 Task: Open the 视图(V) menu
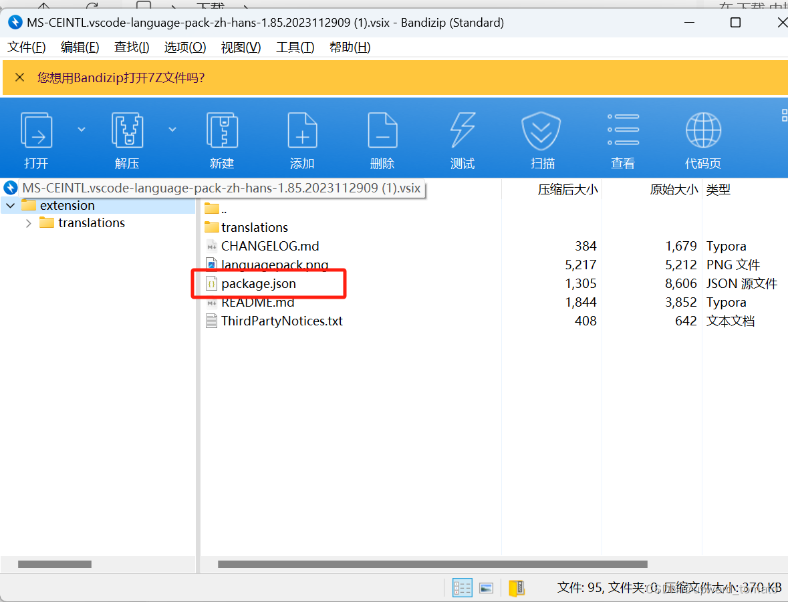(x=241, y=47)
